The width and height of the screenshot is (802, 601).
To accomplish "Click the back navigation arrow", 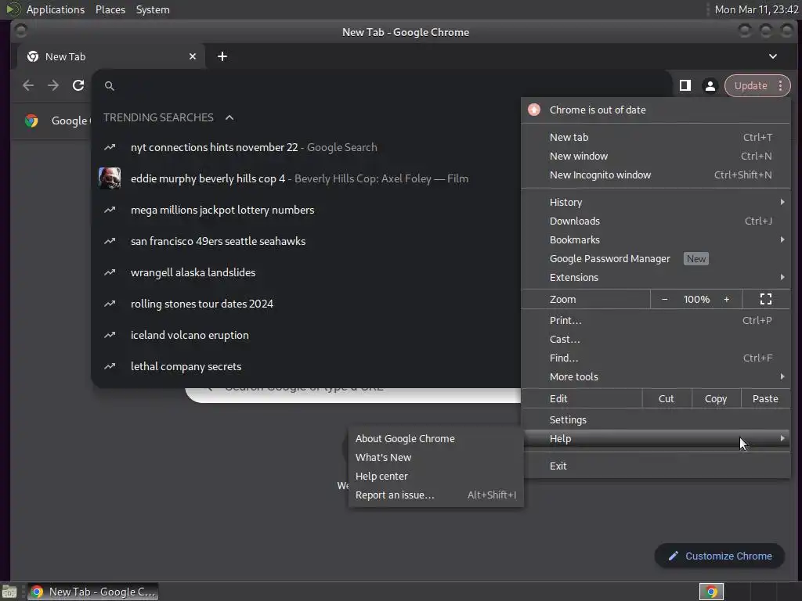I will coord(28,85).
